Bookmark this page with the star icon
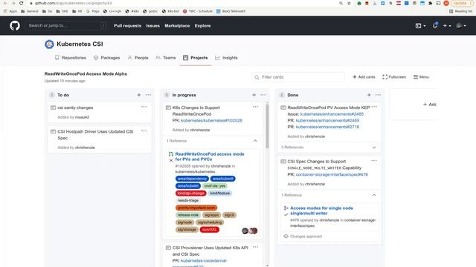The height and width of the screenshot is (267, 476). click(349, 3)
